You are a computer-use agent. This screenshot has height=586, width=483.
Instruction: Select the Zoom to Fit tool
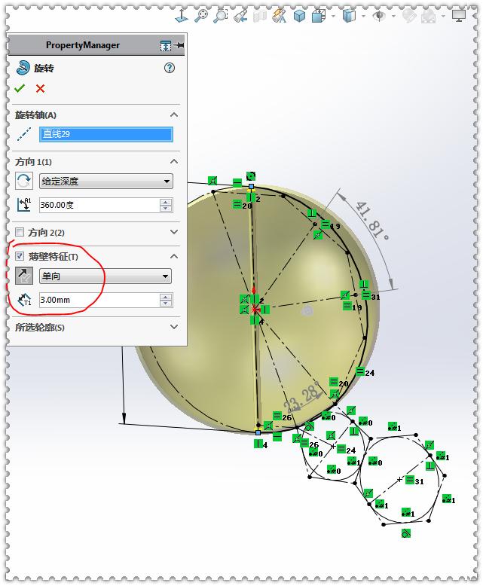[x=201, y=16]
